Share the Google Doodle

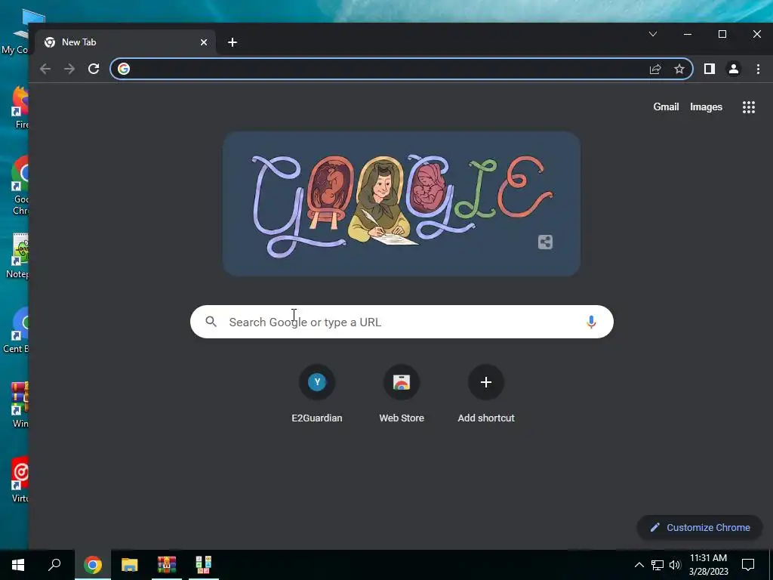pos(545,242)
